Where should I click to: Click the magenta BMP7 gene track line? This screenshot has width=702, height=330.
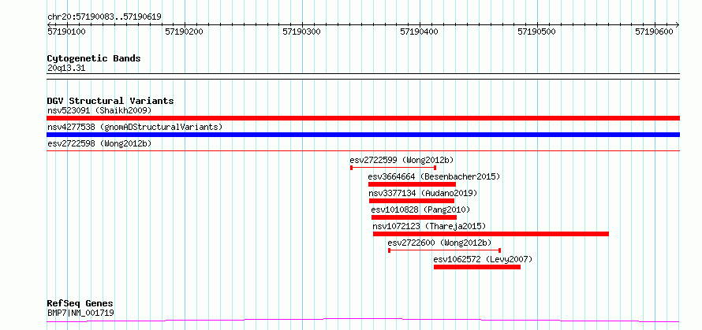(363, 320)
